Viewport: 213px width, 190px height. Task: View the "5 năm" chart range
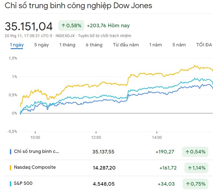(179, 45)
